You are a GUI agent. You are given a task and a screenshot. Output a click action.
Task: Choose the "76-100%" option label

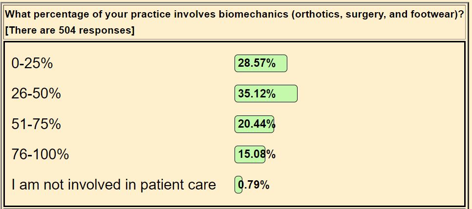point(40,154)
